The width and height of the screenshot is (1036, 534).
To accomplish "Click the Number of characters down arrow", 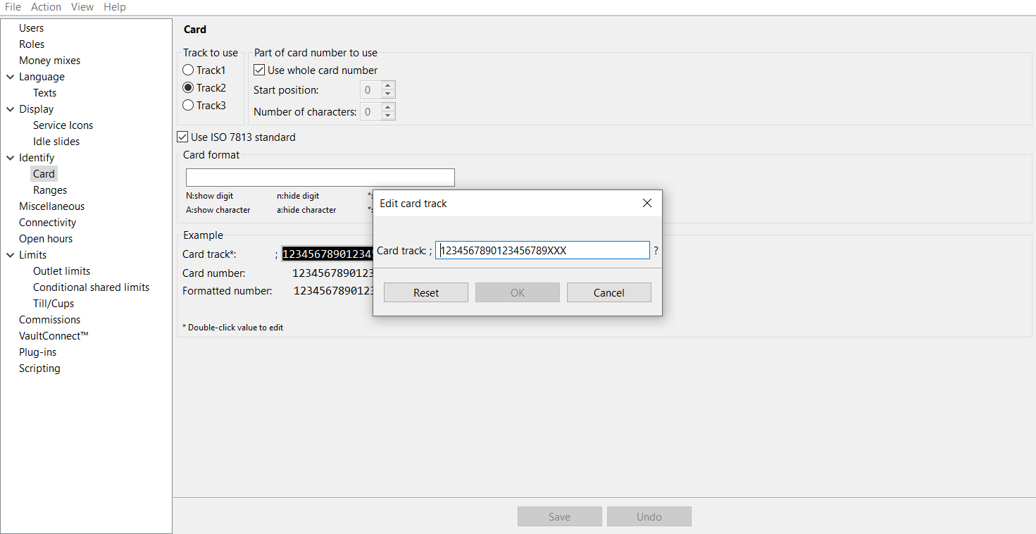I will point(387,115).
